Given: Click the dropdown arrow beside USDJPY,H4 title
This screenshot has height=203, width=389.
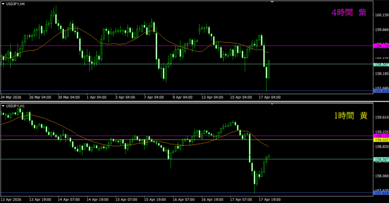Looking at the screenshot, I should click(x=3, y=4).
